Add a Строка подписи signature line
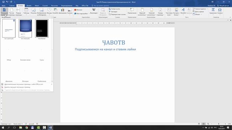Image resolution: width=232 pixels, height=130 pixels. tap(200, 9)
